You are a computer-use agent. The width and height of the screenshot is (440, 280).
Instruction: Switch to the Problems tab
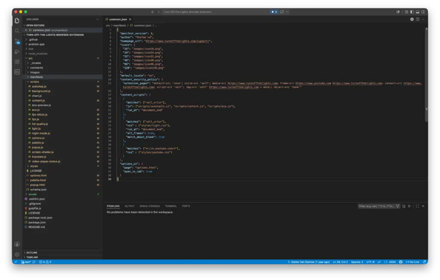coord(113,206)
